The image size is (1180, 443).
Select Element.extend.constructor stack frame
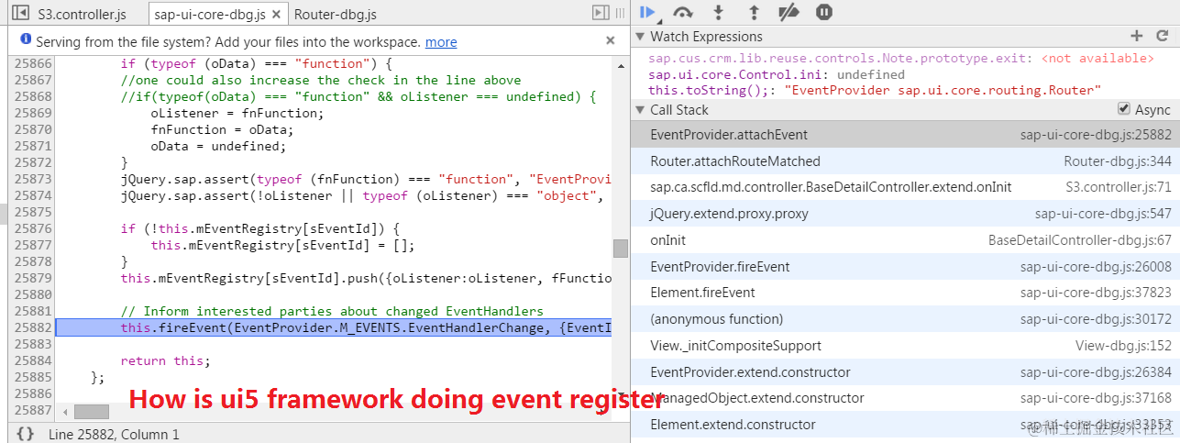[x=905, y=425]
